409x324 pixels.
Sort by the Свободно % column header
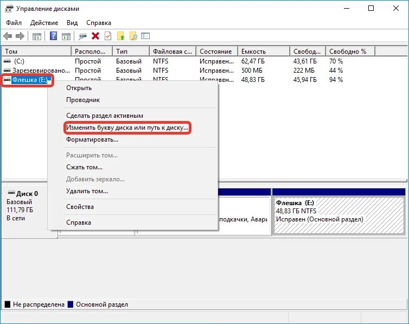point(350,52)
